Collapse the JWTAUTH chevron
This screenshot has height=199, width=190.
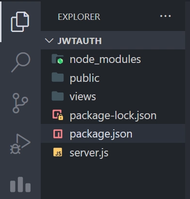click(x=49, y=40)
